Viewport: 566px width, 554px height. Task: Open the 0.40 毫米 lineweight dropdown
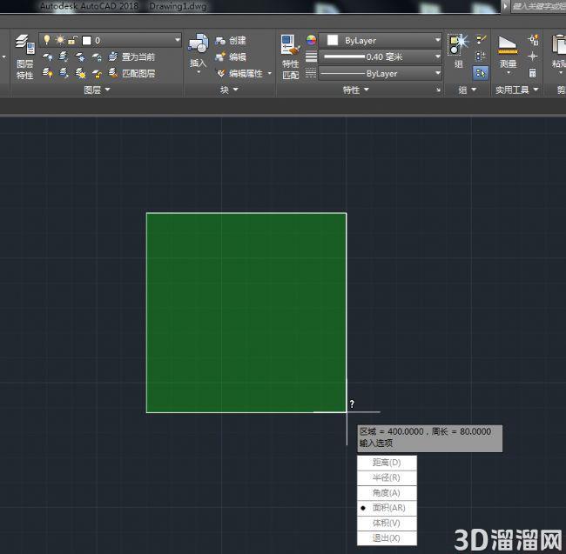tap(381, 57)
